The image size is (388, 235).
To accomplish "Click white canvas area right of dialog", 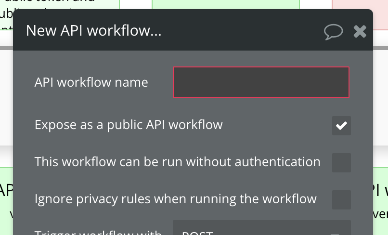I will (380, 96).
